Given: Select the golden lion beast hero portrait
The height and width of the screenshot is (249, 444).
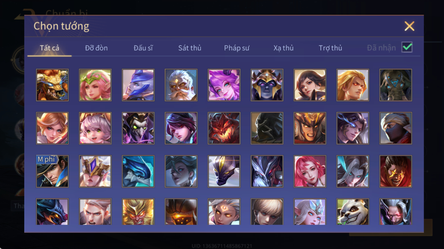Looking at the screenshot, I should tap(52, 85).
